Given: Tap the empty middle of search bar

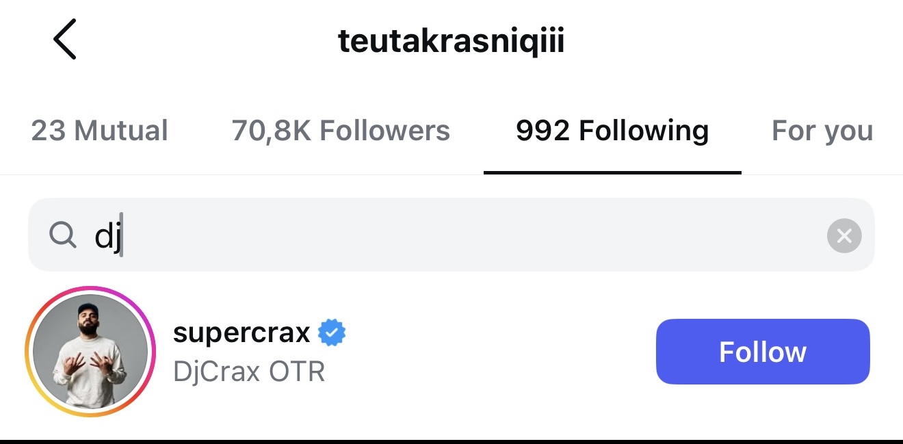Looking at the screenshot, I should click(472, 235).
